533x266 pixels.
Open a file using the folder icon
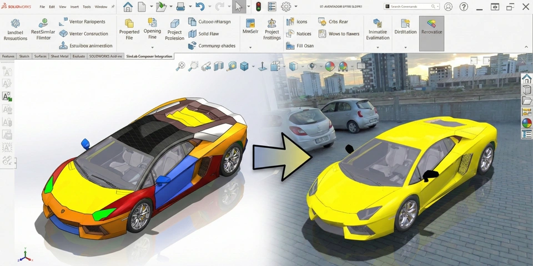(x=161, y=7)
